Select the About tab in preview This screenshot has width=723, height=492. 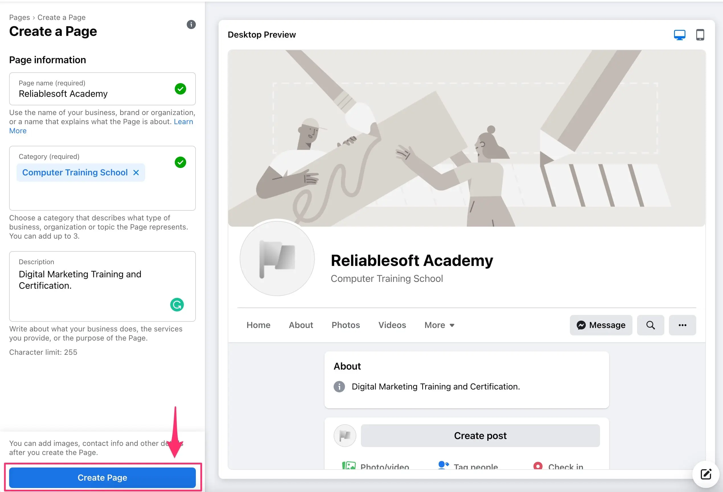point(301,325)
